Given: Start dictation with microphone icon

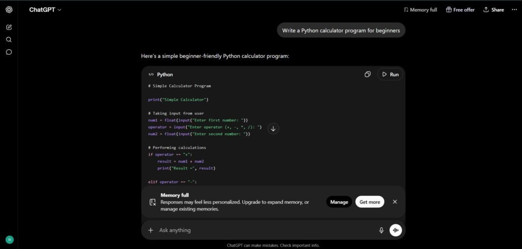Looking at the screenshot, I should coord(381,230).
